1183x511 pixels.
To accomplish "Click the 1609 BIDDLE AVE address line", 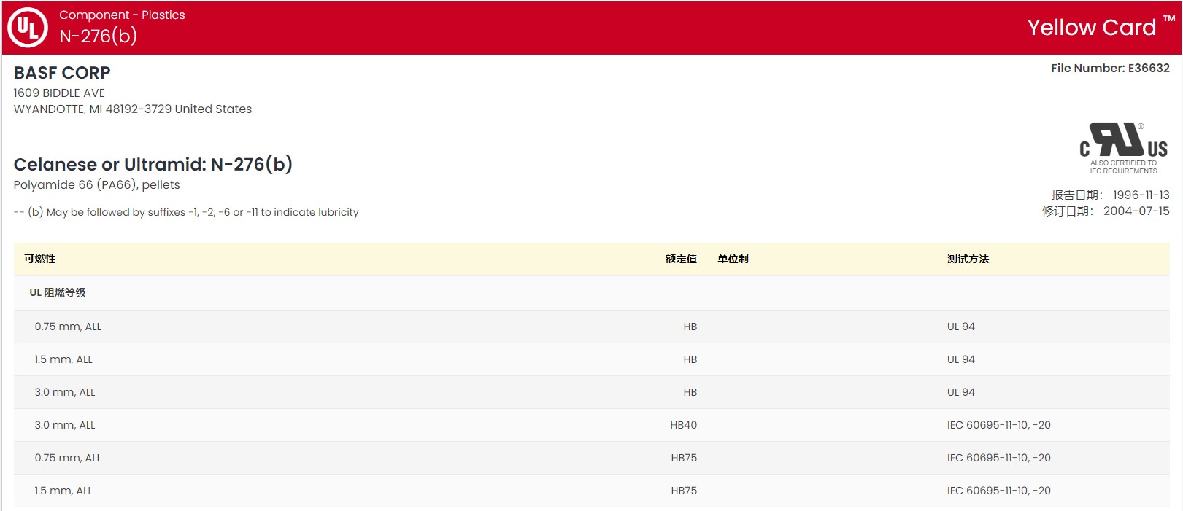I will pos(59,93).
